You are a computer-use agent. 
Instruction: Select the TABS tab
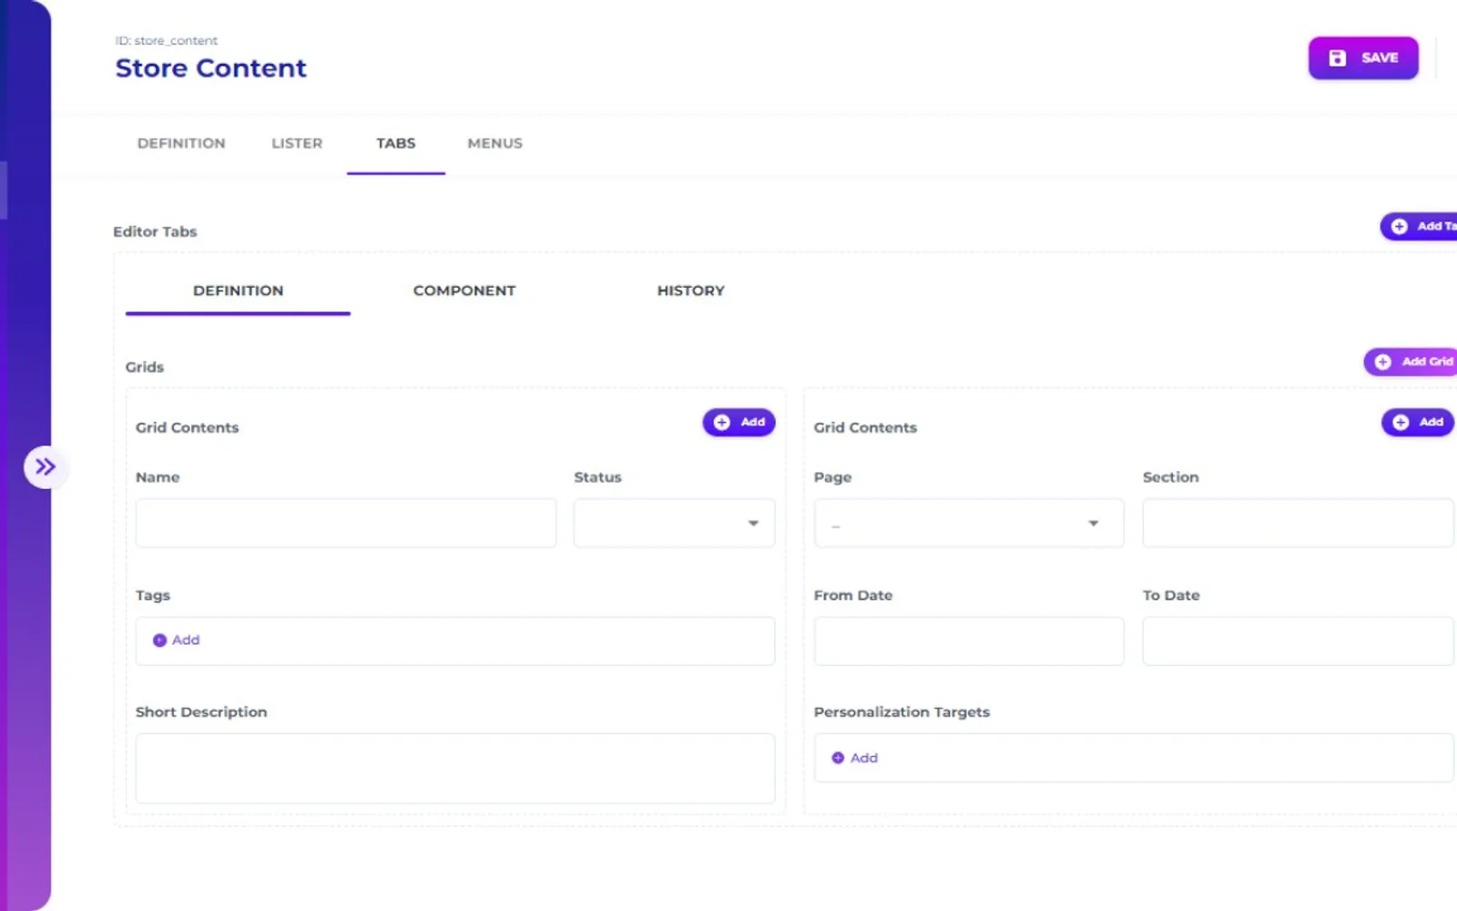pyautogui.click(x=396, y=143)
